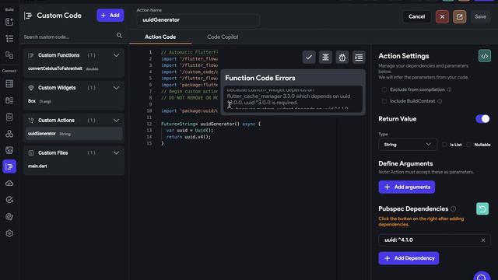Open the return Type String dropdown
Image resolution: width=498 pixels, height=280 pixels.
pos(408,145)
